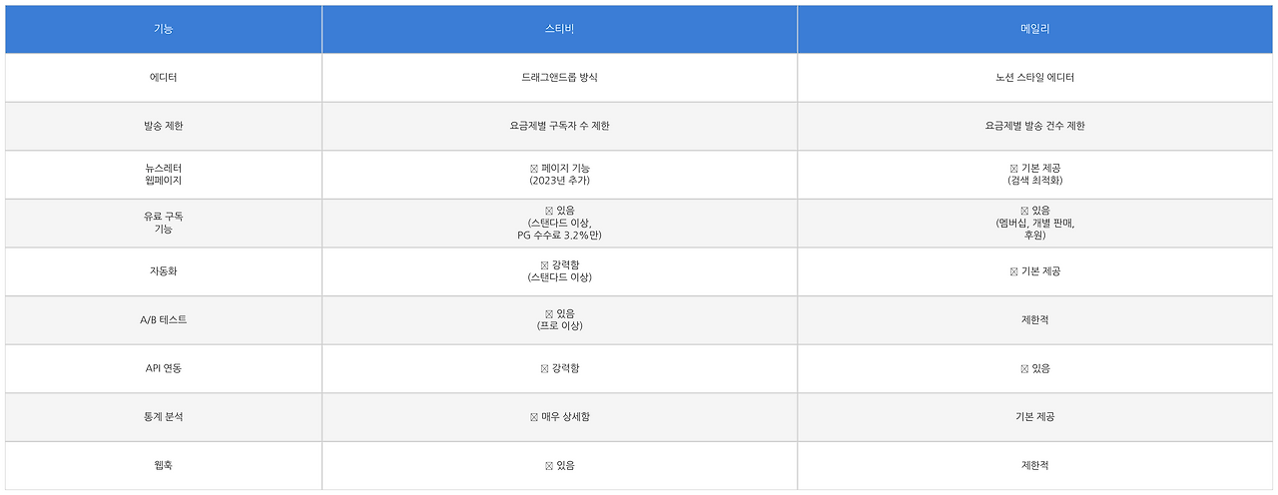Click '있음' under 스티비 in 웹훅 row
Screen dimensions: 1278x495
coord(559,466)
